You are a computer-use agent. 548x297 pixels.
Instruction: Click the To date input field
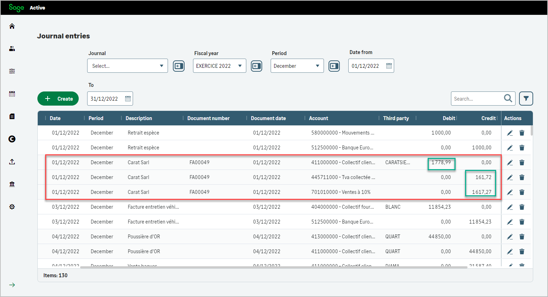point(110,99)
